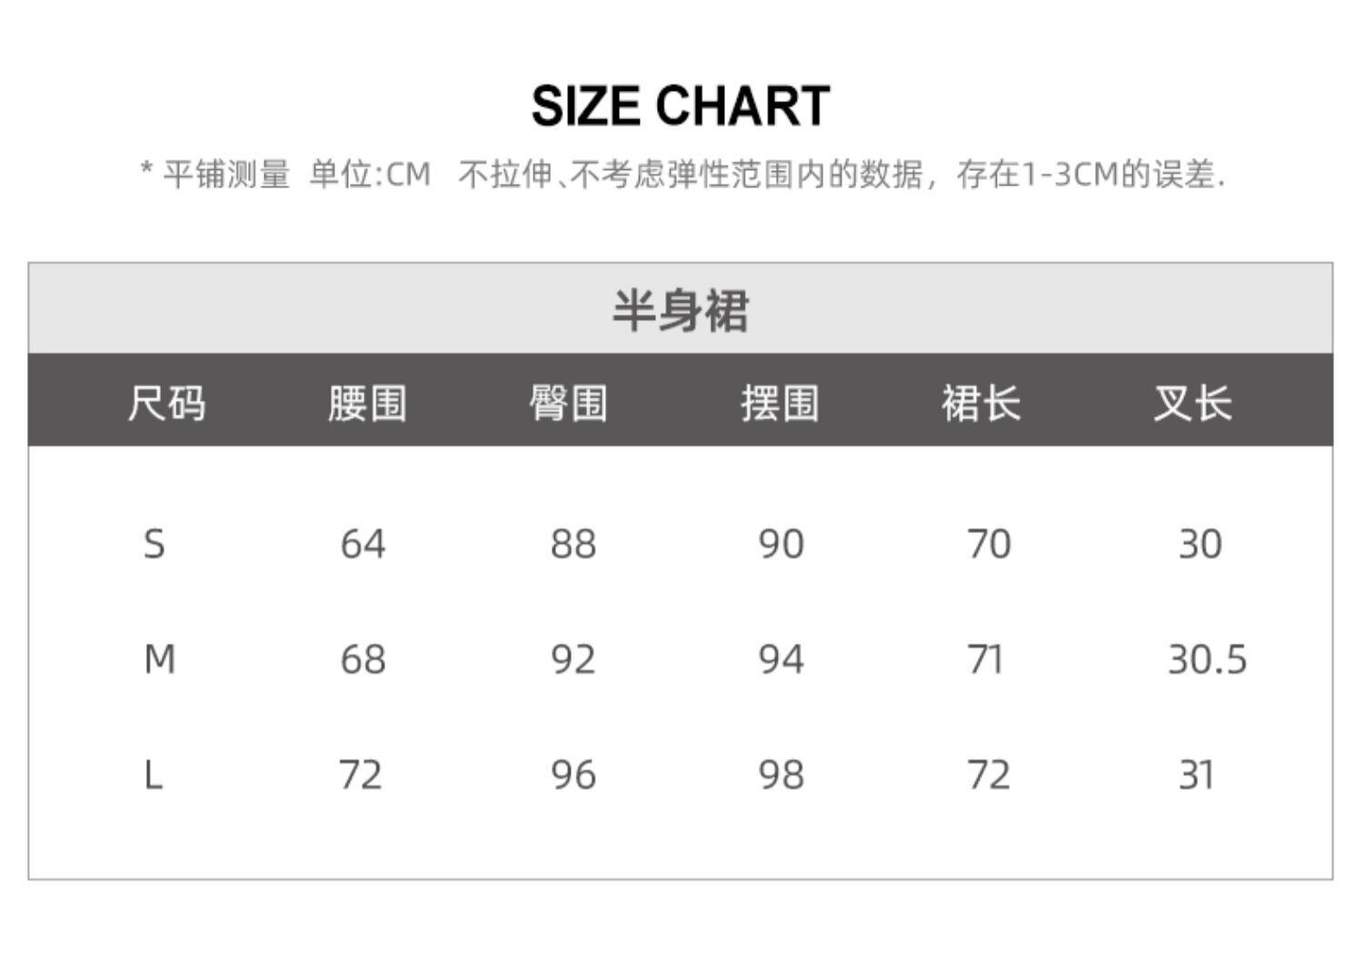Viewport: 1363px width, 978px height.
Task: Click the M size row label
Action: (159, 659)
